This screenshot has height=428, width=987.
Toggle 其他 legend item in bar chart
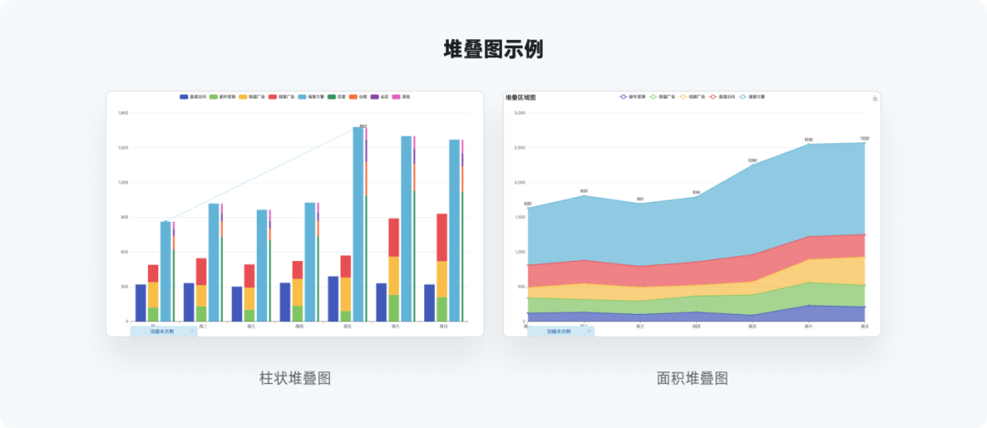pos(401,96)
